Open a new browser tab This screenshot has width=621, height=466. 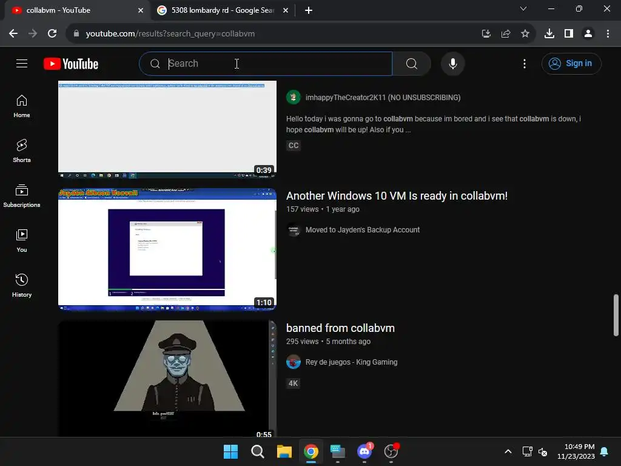(309, 10)
